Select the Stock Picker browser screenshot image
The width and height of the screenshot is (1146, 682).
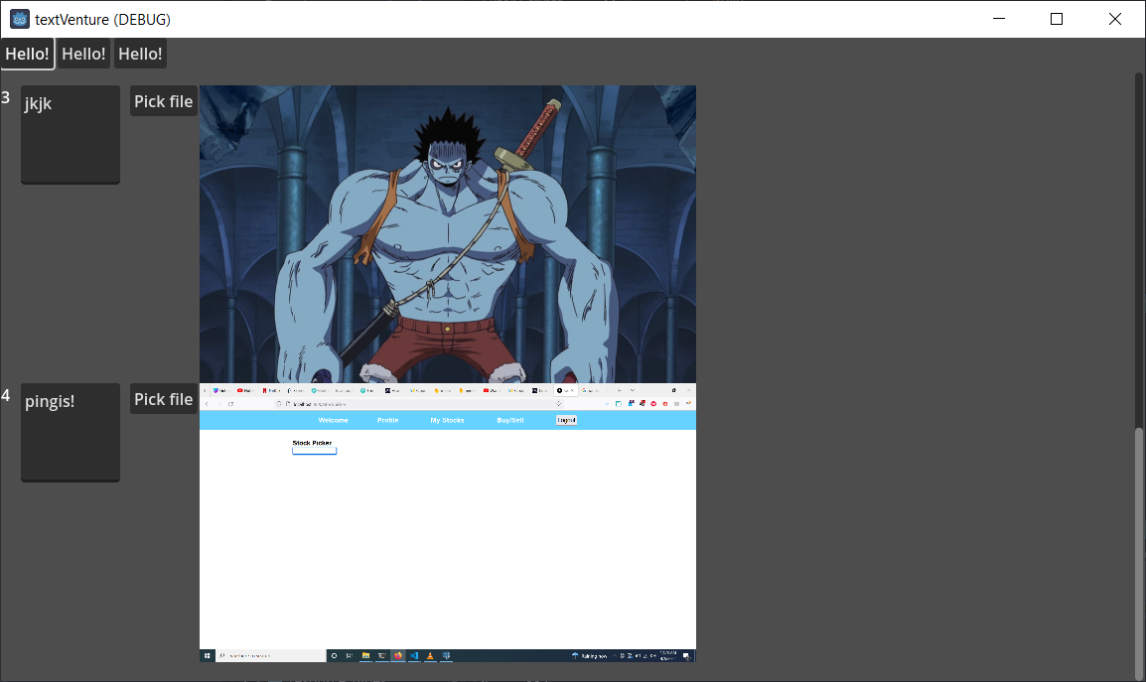coord(447,522)
